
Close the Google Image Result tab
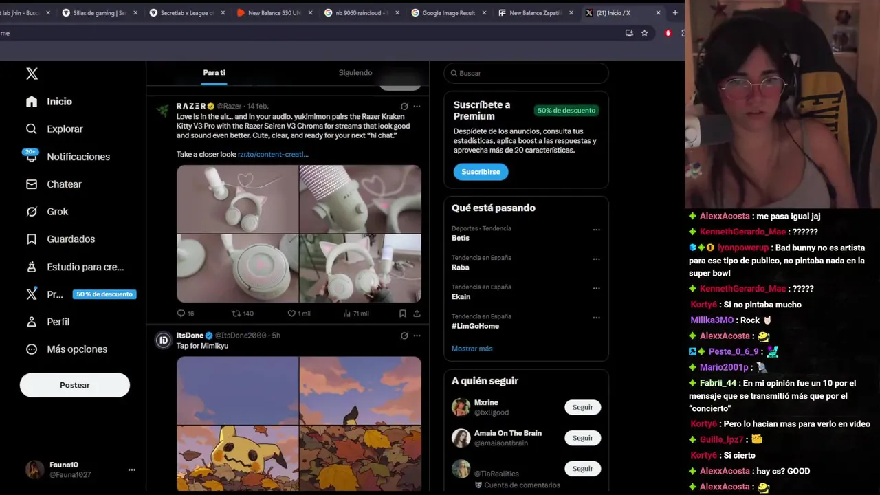(x=485, y=12)
